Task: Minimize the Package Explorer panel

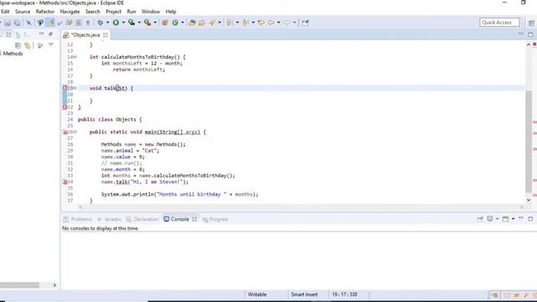Action: [x=41, y=34]
